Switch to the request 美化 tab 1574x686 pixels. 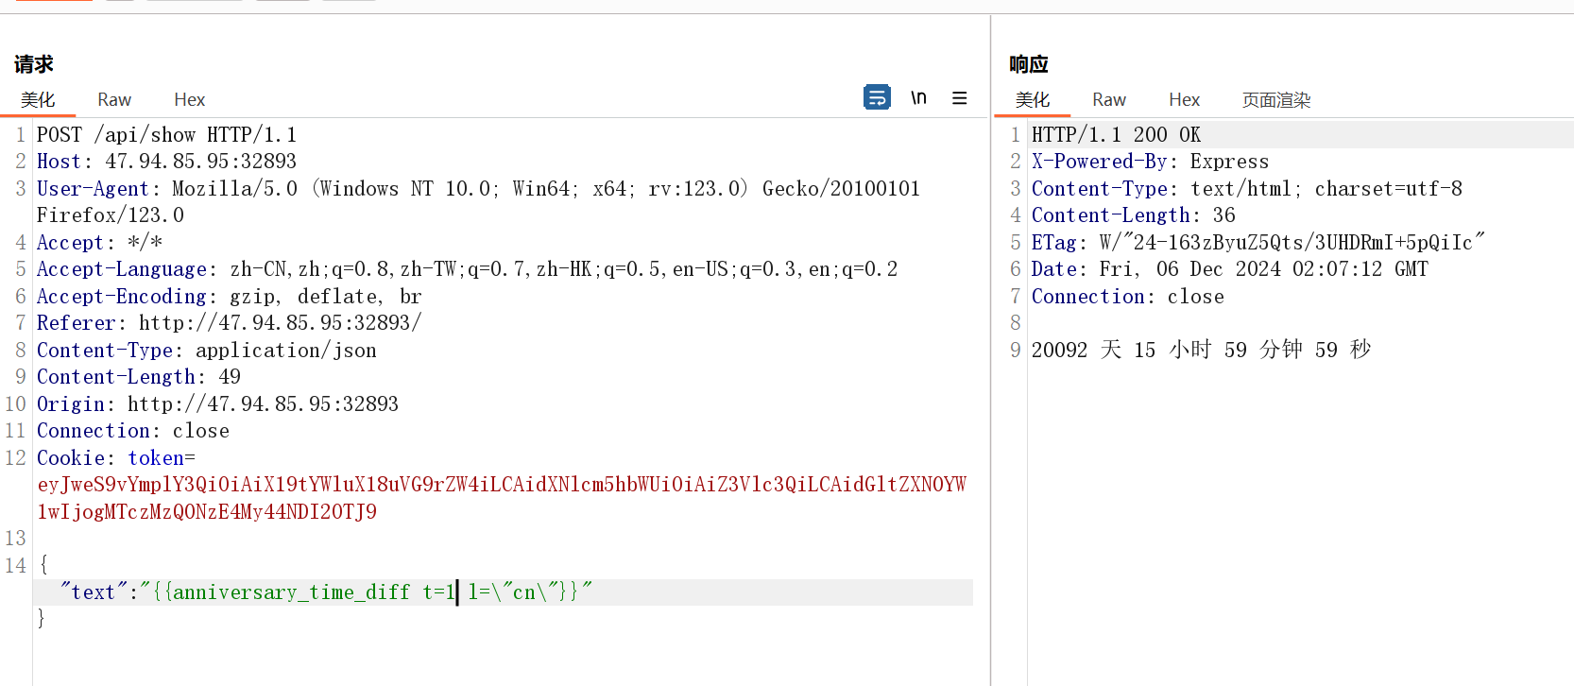click(x=38, y=99)
